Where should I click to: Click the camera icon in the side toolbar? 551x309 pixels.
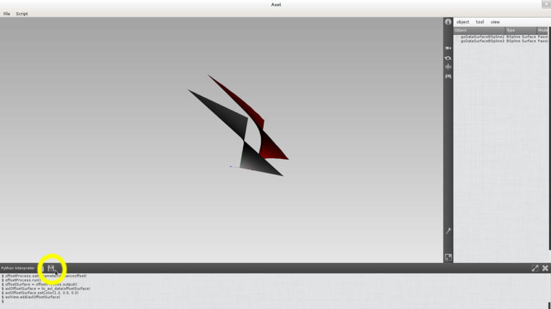448,48
